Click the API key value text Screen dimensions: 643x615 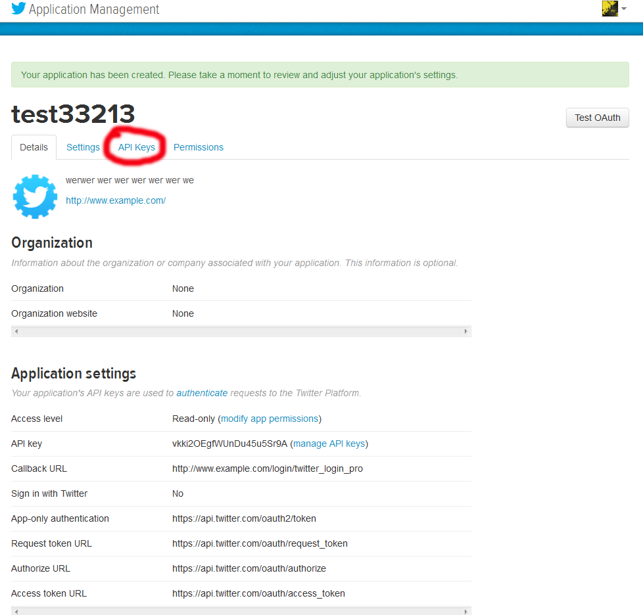click(229, 444)
